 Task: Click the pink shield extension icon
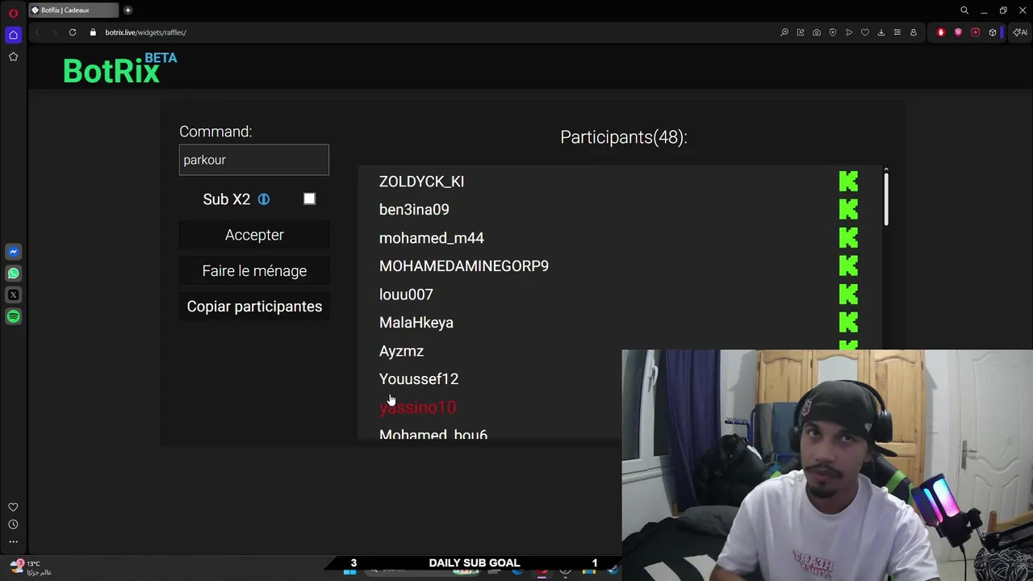tap(958, 32)
